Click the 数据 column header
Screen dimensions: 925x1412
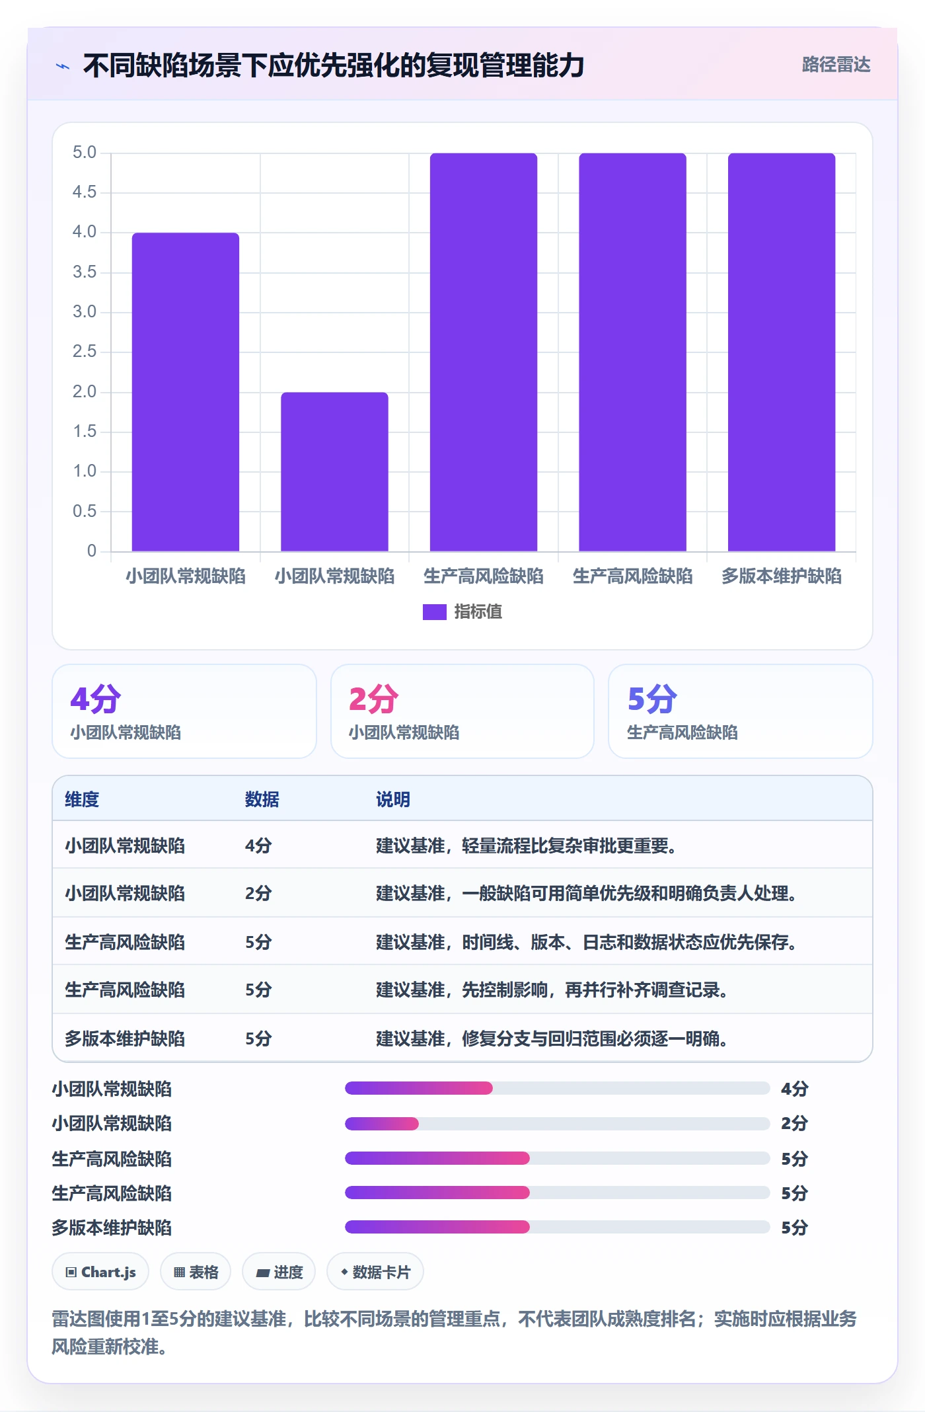tap(262, 799)
